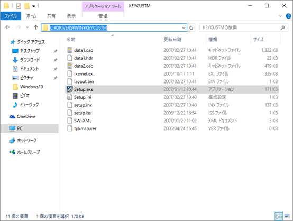Click 2006/12/22 16:54 date cell
Viewport: 293px width, 221px height.
click(x=180, y=113)
